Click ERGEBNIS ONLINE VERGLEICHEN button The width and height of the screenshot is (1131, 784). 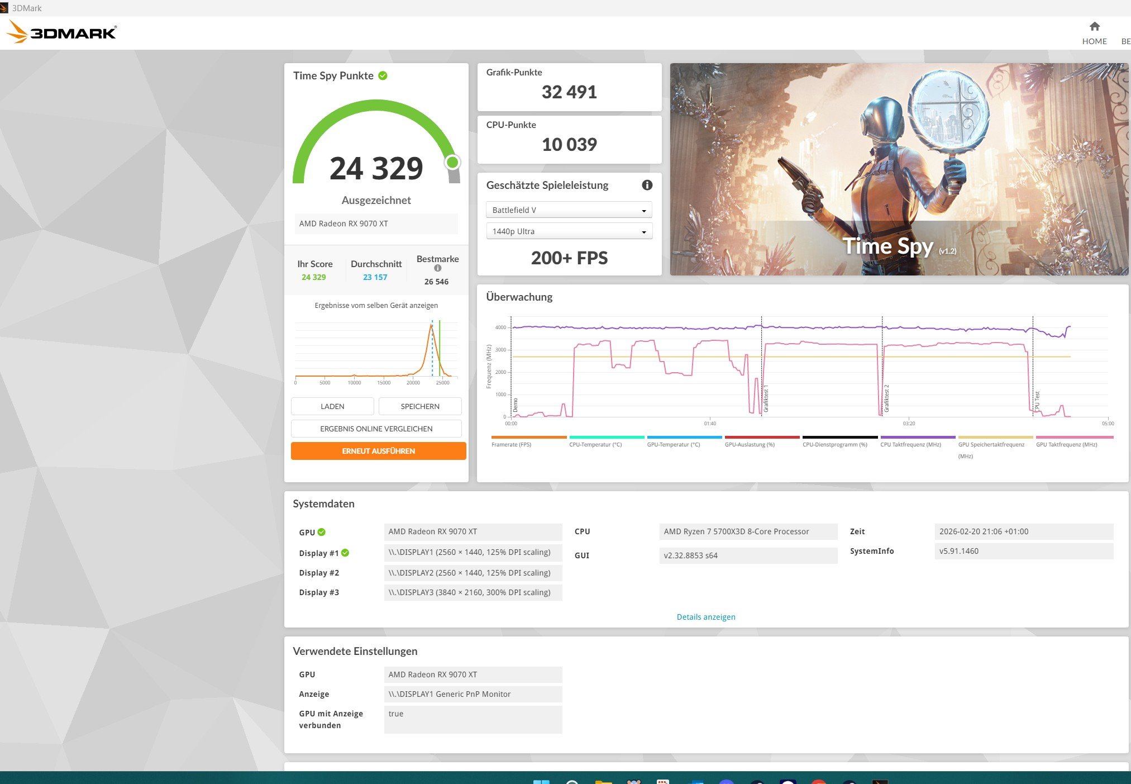pyautogui.click(x=376, y=429)
